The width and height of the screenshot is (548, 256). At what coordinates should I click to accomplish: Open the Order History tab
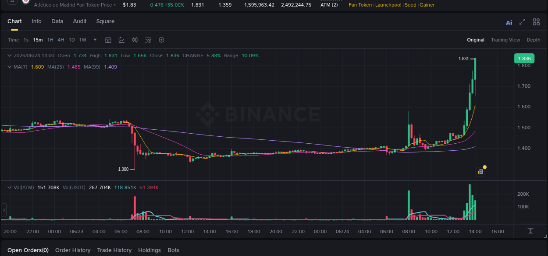(x=73, y=250)
